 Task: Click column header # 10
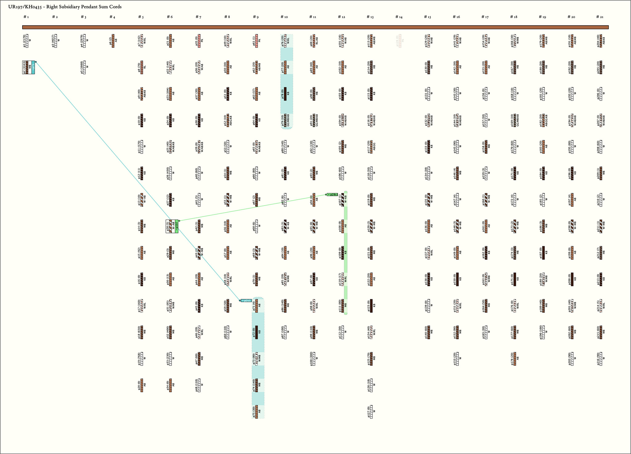tap(284, 17)
